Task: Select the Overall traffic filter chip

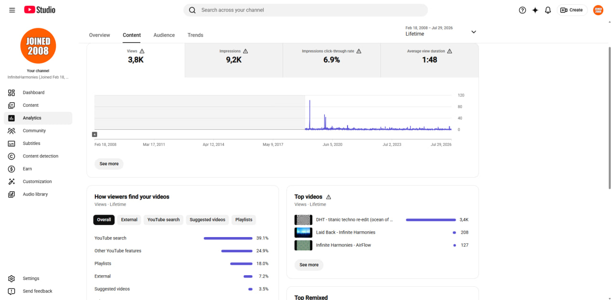Action: point(104,220)
